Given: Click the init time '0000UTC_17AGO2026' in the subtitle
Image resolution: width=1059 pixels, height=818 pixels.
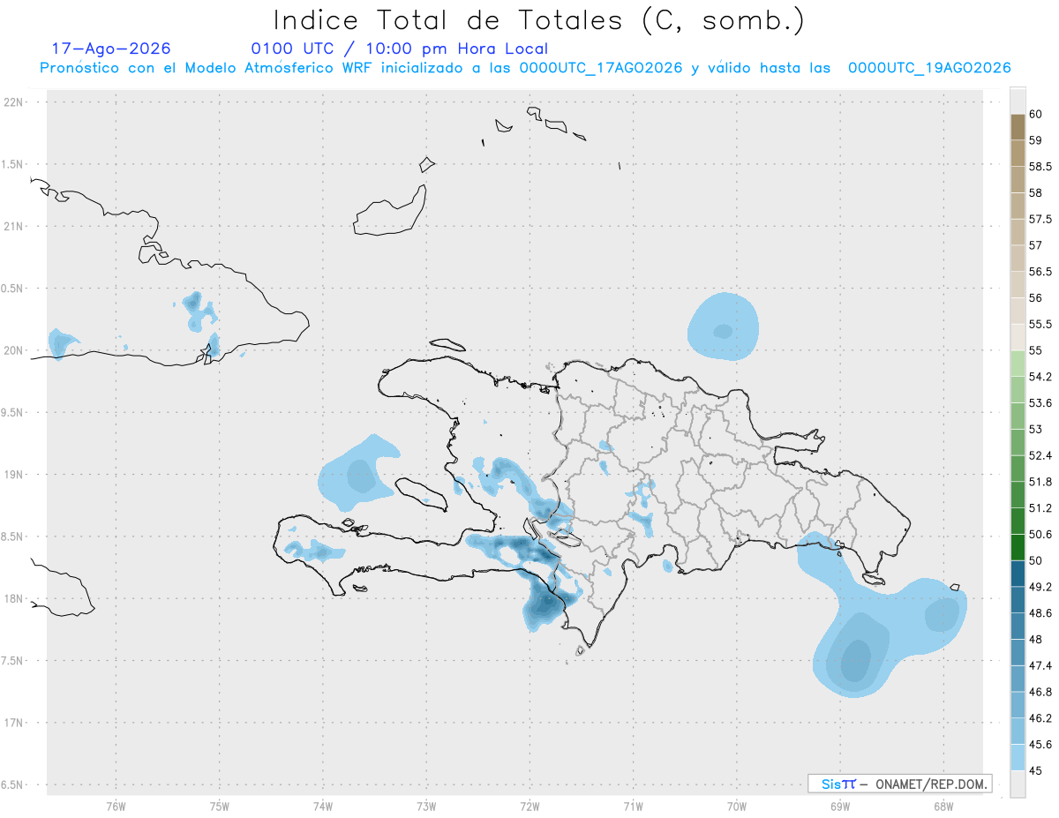Looking at the screenshot, I should pos(601,68).
